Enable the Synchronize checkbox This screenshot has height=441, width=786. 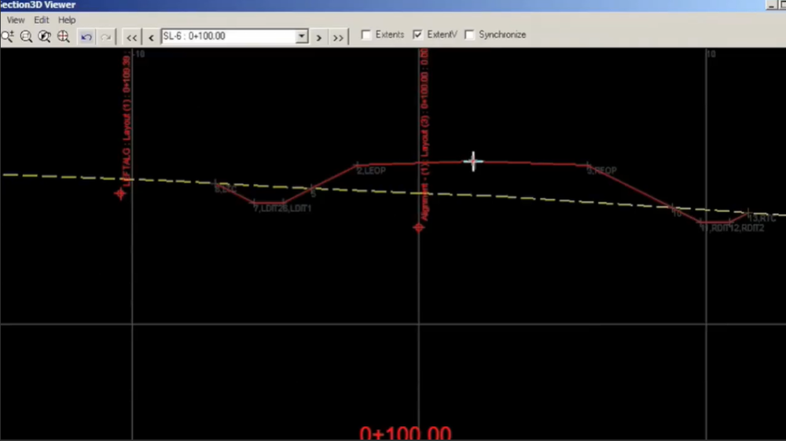coord(469,35)
